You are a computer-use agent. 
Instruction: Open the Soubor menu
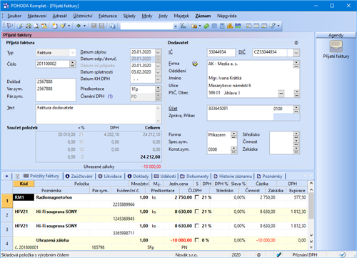click(x=14, y=16)
